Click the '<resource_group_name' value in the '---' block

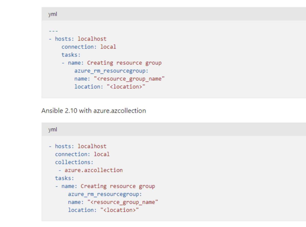coord(129,79)
